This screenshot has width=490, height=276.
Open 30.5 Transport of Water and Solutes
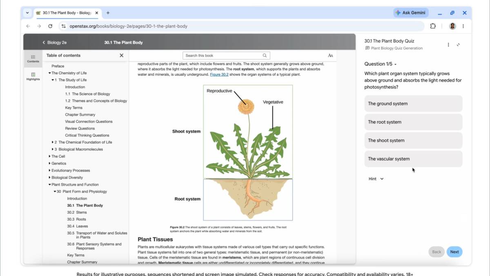pos(97,235)
